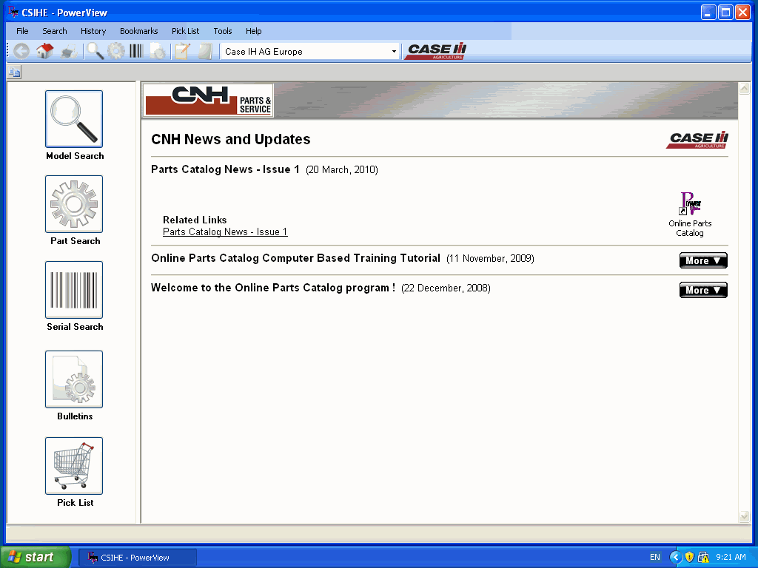Click the clipboard pencil toolbar icon
The width and height of the screenshot is (758, 568).
point(182,51)
